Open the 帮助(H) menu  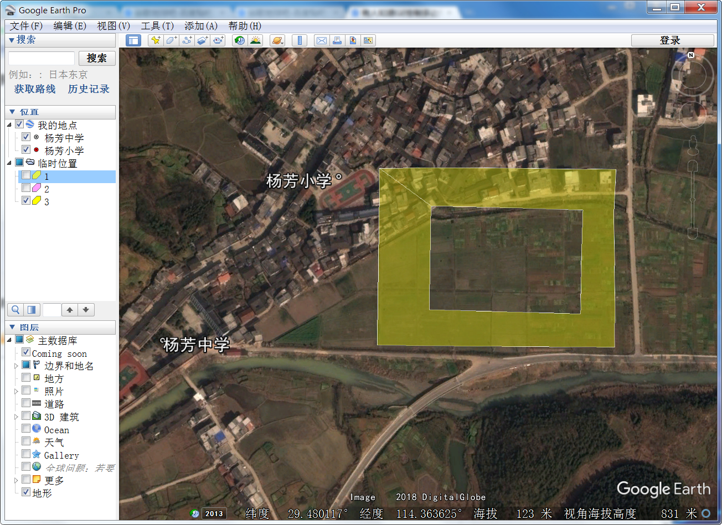point(245,26)
